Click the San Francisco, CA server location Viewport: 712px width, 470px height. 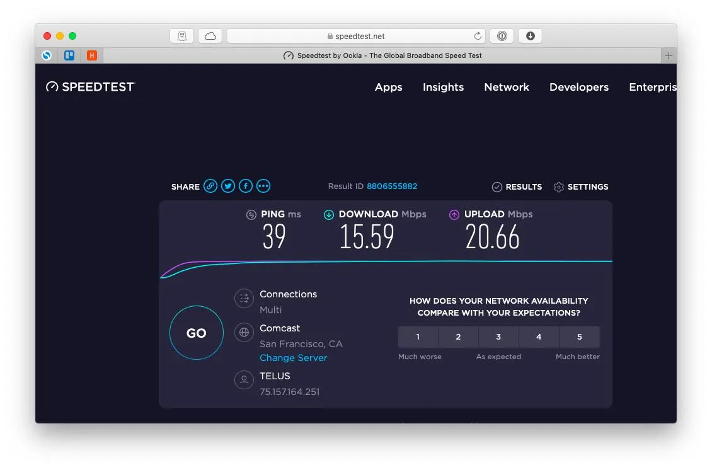(x=301, y=344)
